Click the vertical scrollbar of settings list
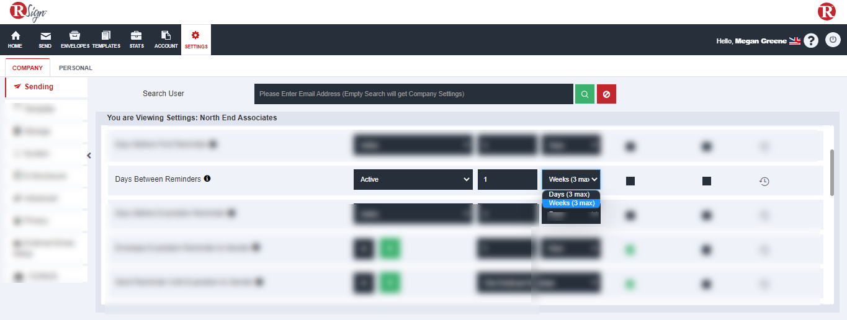 832,172
